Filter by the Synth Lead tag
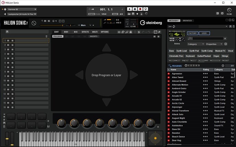 coord(182,51)
